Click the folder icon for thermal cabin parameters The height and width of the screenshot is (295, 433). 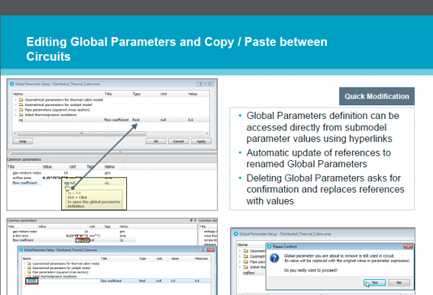point(22,100)
